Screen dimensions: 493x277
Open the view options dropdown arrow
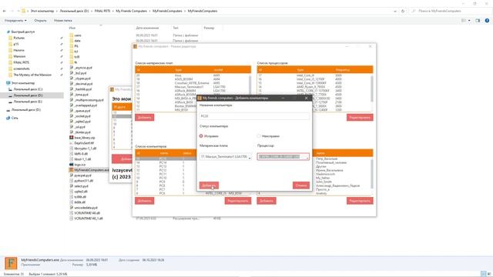tap(469, 21)
